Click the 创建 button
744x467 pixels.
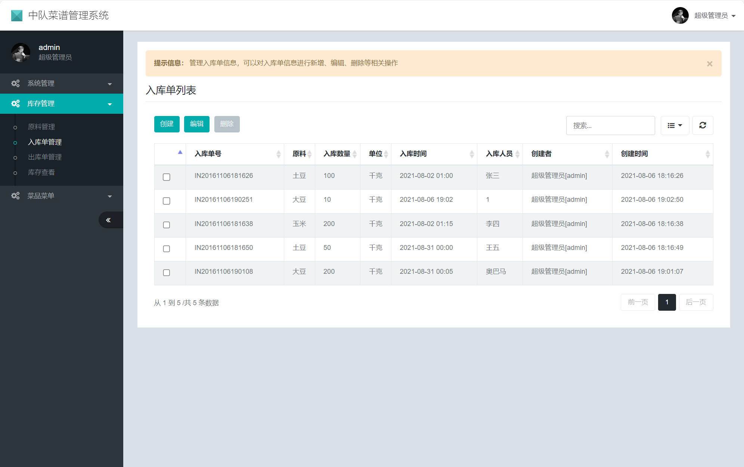[167, 124]
